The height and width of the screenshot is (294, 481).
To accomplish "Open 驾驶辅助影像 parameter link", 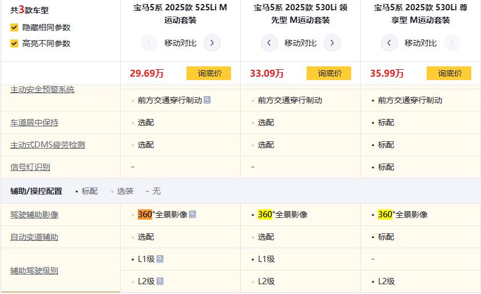I will 34,214.
